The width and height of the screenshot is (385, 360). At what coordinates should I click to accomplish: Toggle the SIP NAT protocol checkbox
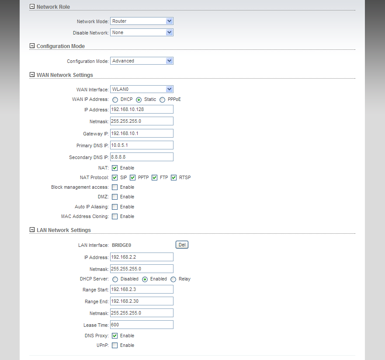(x=114, y=177)
